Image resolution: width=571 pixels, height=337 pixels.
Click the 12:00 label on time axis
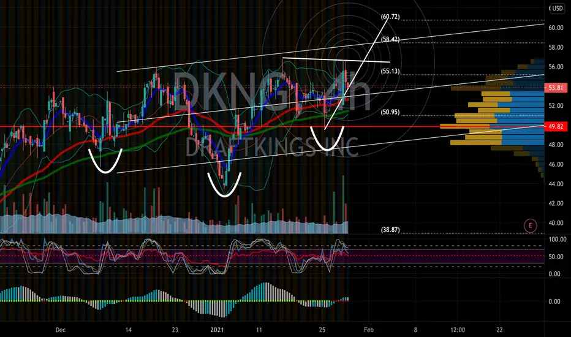coord(458,330)
